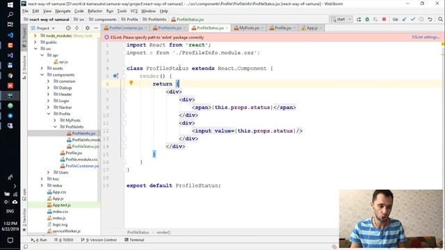Open Windows taskbar search

pos(10,15)
